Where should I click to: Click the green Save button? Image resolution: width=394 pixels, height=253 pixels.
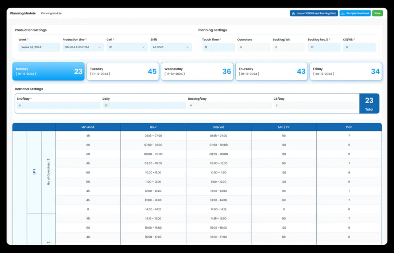(377, 13)
